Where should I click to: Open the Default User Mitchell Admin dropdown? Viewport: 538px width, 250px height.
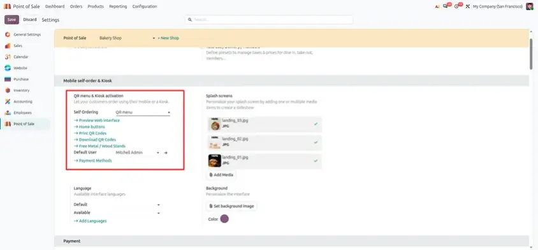(137, 153)
